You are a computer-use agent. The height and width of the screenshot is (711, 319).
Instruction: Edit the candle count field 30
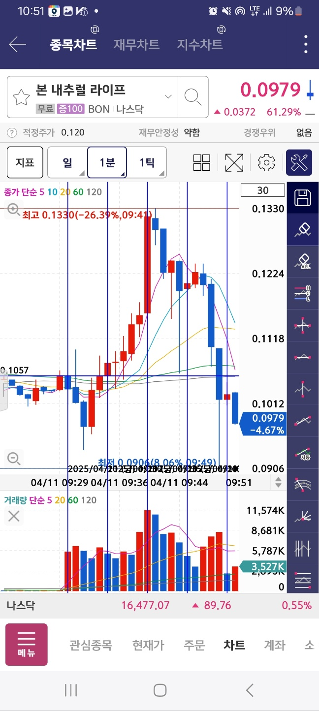coord(263,190)
